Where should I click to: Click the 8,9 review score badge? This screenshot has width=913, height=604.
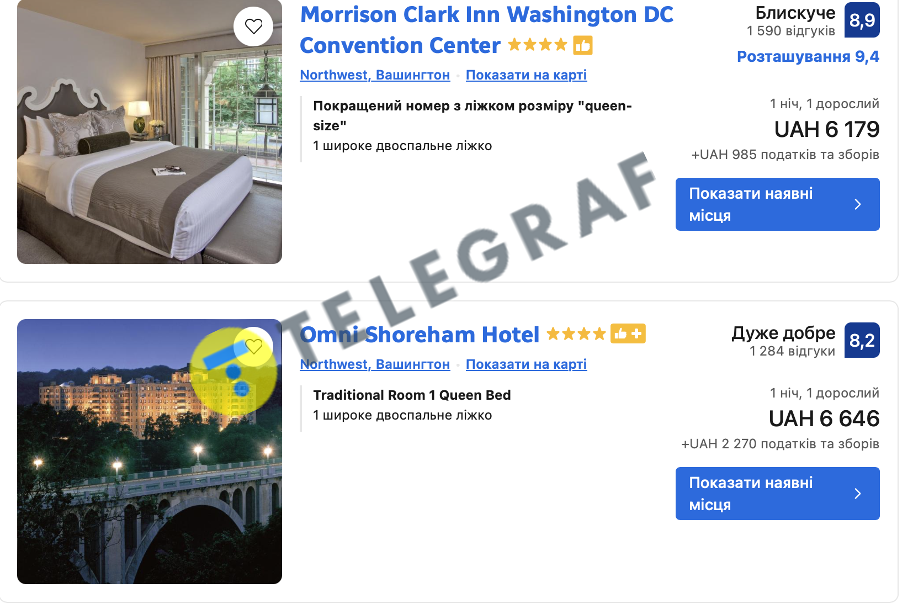[x=862, y=20]
